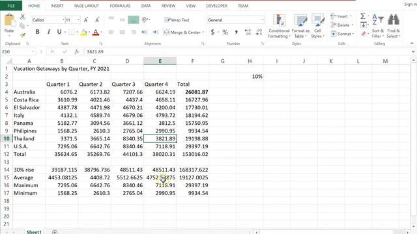Open Sort & Filter menu
The height and width of the screenshot is (234, 417).
[x=378, y=26]
